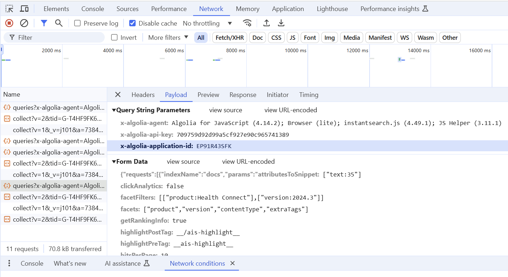This screenshot has width=508, height=277.
Task: Open the Performance insights panel
Action: (394, 9)
